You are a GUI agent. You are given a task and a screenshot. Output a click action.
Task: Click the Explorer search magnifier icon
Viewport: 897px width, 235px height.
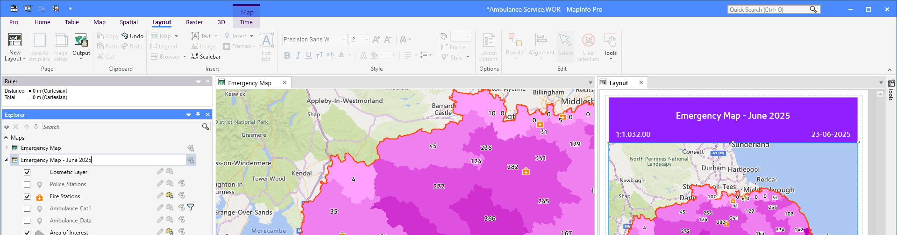tap(205, 127)
